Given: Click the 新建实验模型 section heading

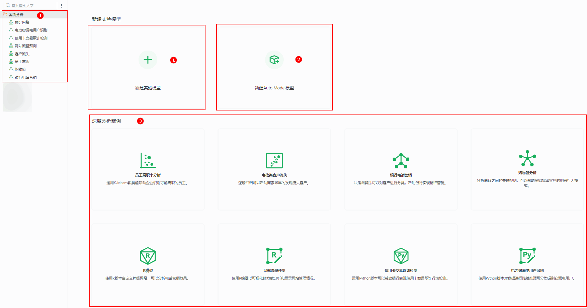Looking at the screenshot, I should pos(106,19).
